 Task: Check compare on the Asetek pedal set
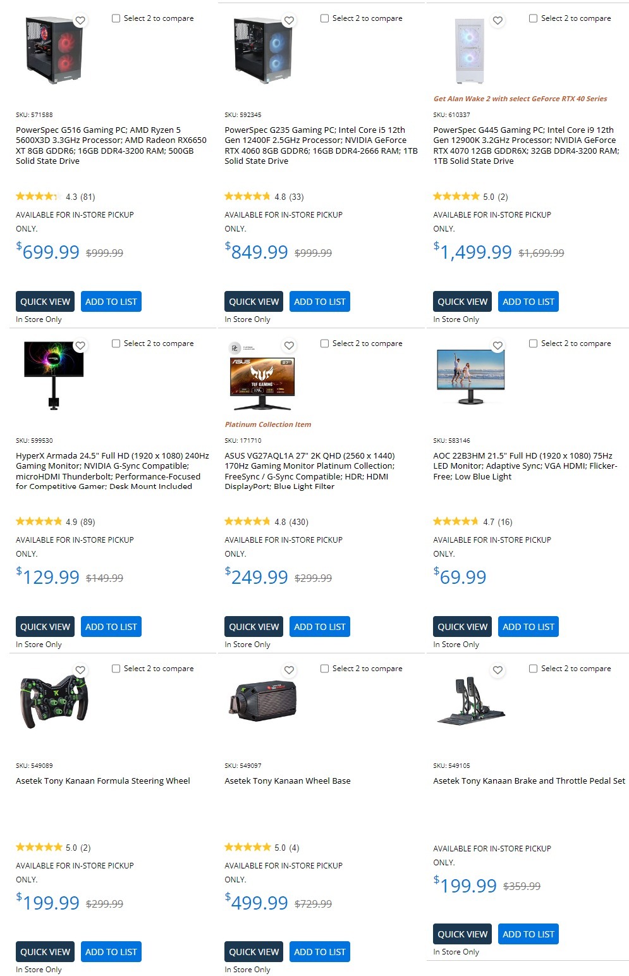(534, 669)
